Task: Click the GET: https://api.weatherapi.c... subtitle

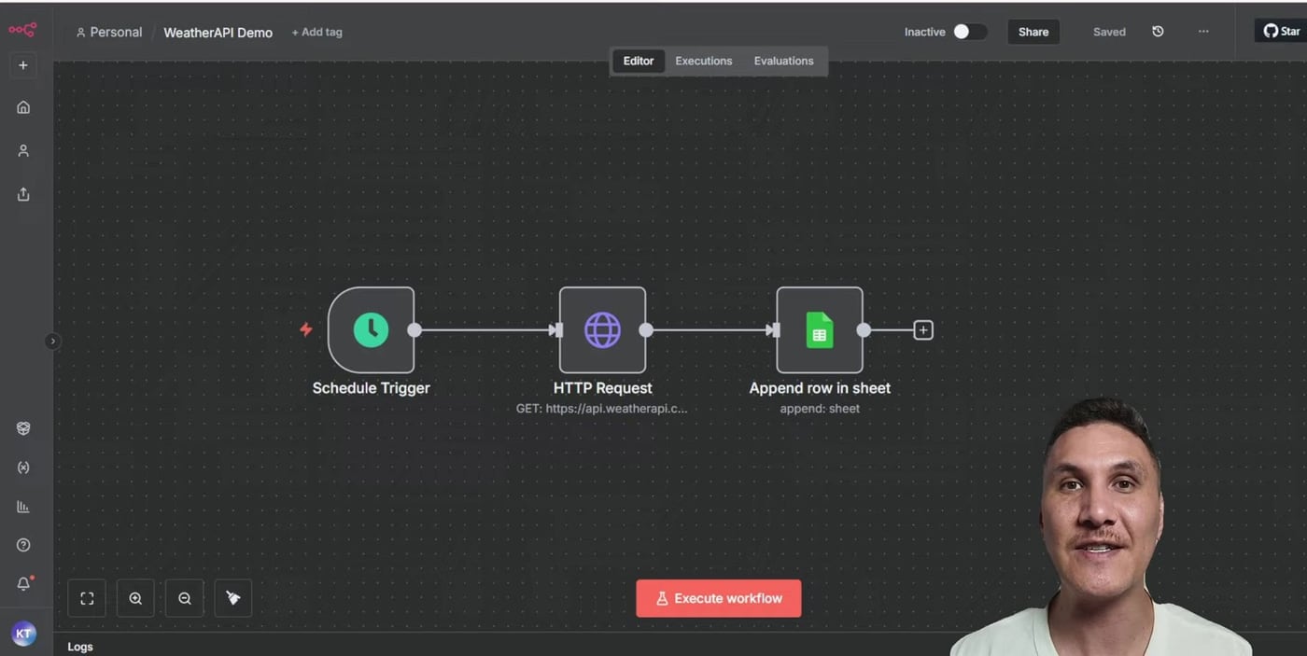Action: 602,409
